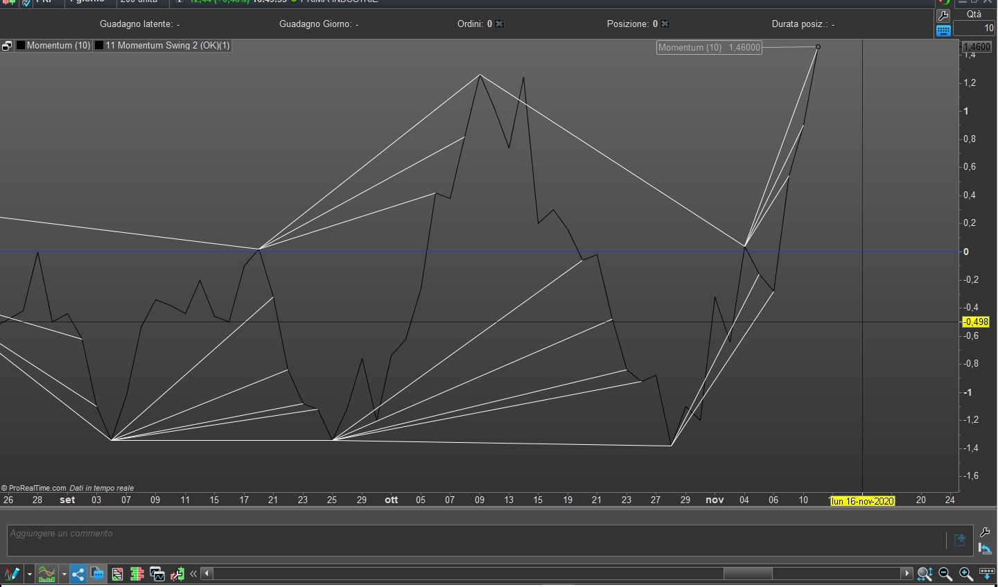Collapse toolbar with double chevron
This screenshot has width=998, height=587.
point(193,574)
